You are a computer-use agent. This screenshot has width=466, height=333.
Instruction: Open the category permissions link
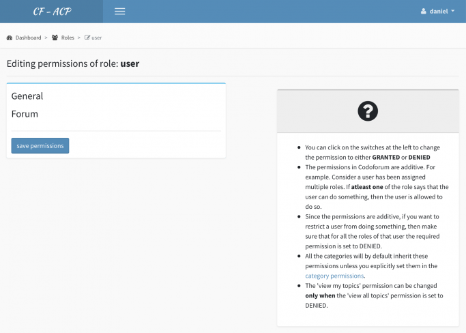click(334, 276)
